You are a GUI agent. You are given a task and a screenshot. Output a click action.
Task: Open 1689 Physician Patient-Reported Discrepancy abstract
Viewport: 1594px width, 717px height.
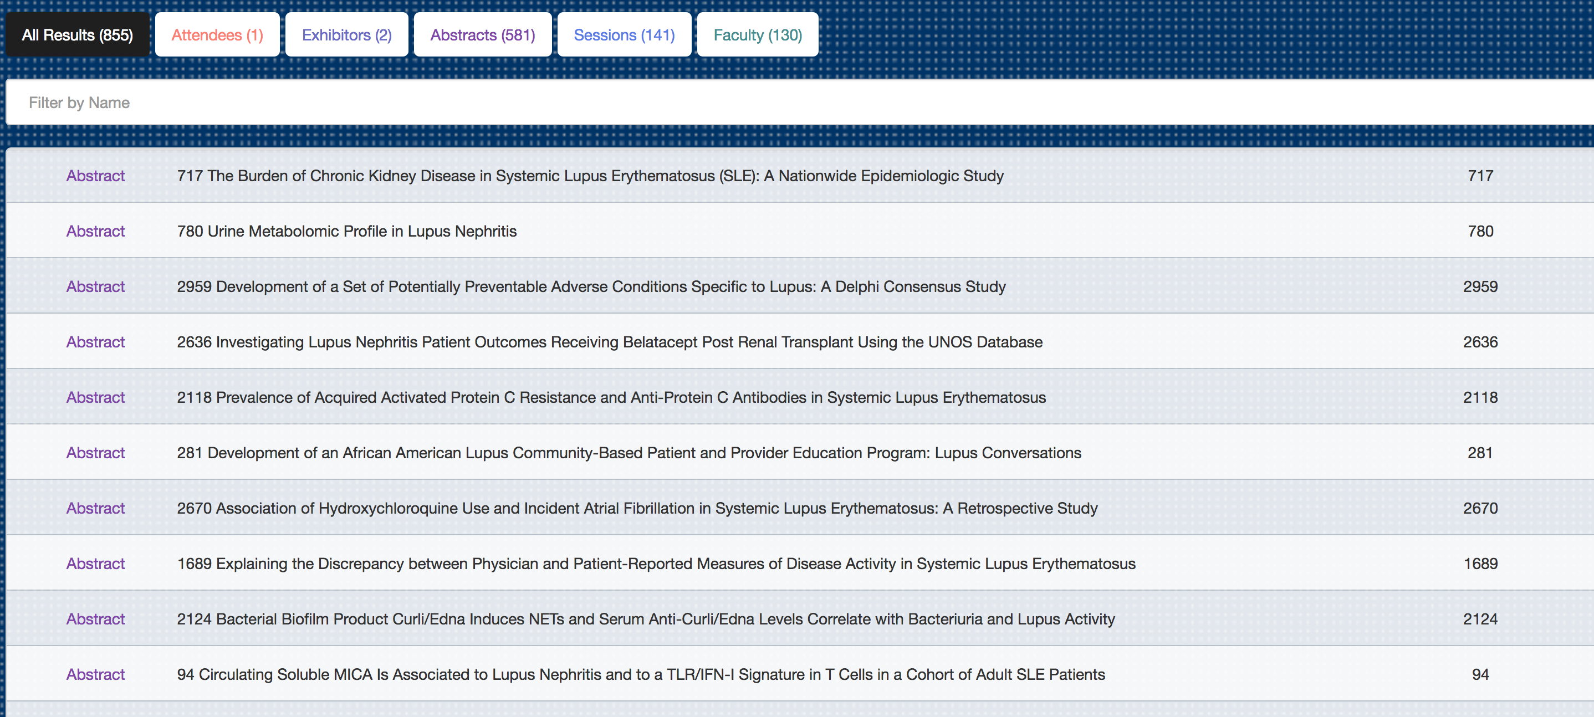coord(656,564)
